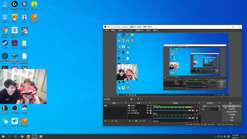
Task: Open the Wallpaper Engine desktop shortcut
Action: (15, 32)
